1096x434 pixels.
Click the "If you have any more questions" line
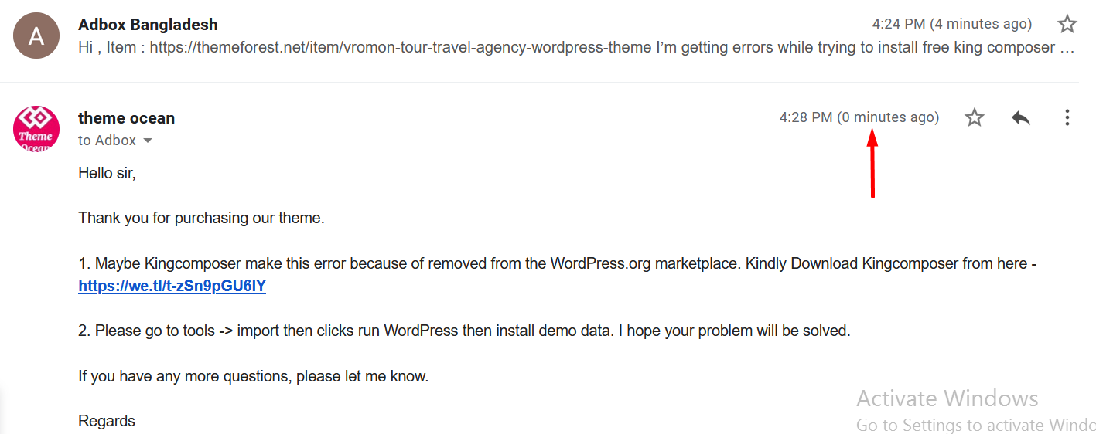pos(253,376)
